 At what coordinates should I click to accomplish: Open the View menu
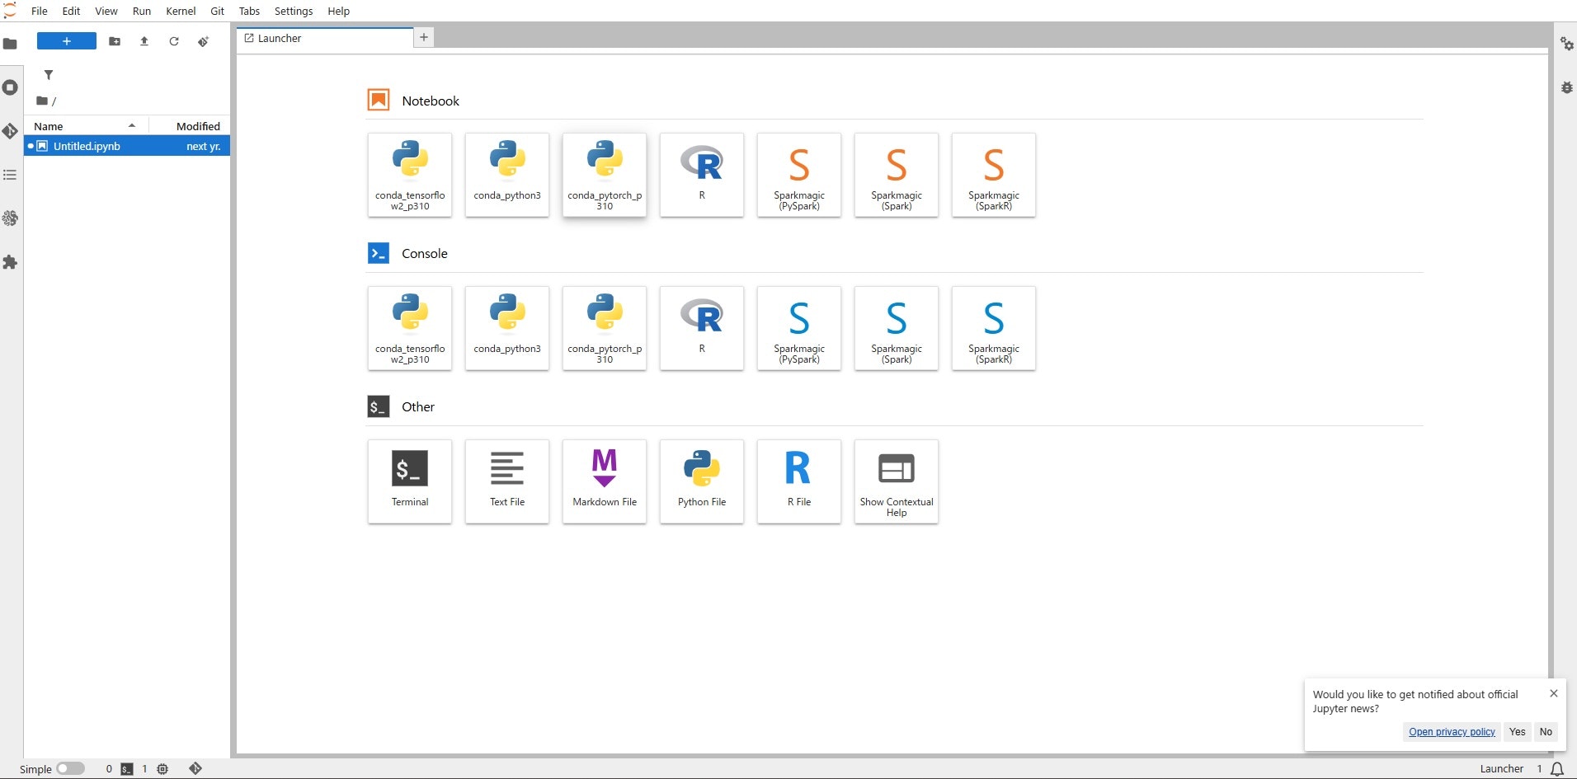106,11
